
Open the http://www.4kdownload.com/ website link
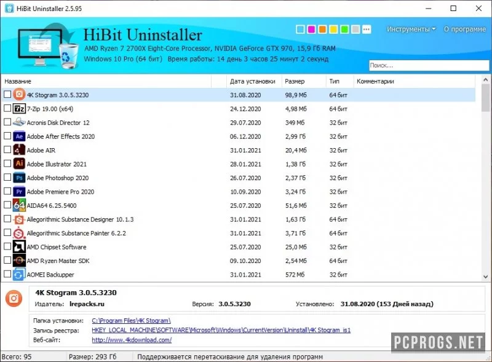pyautogui.click(x=132, y=340)
